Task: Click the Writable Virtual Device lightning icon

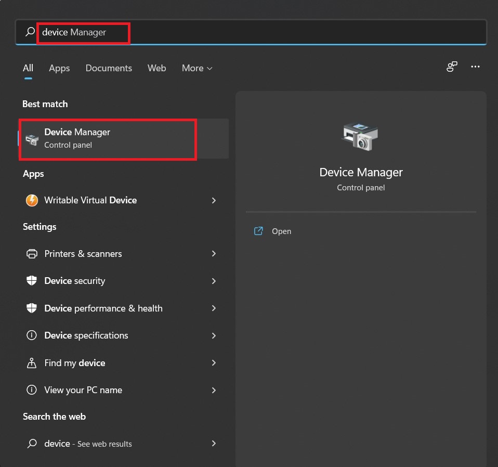Action: (x=31, y=200)
